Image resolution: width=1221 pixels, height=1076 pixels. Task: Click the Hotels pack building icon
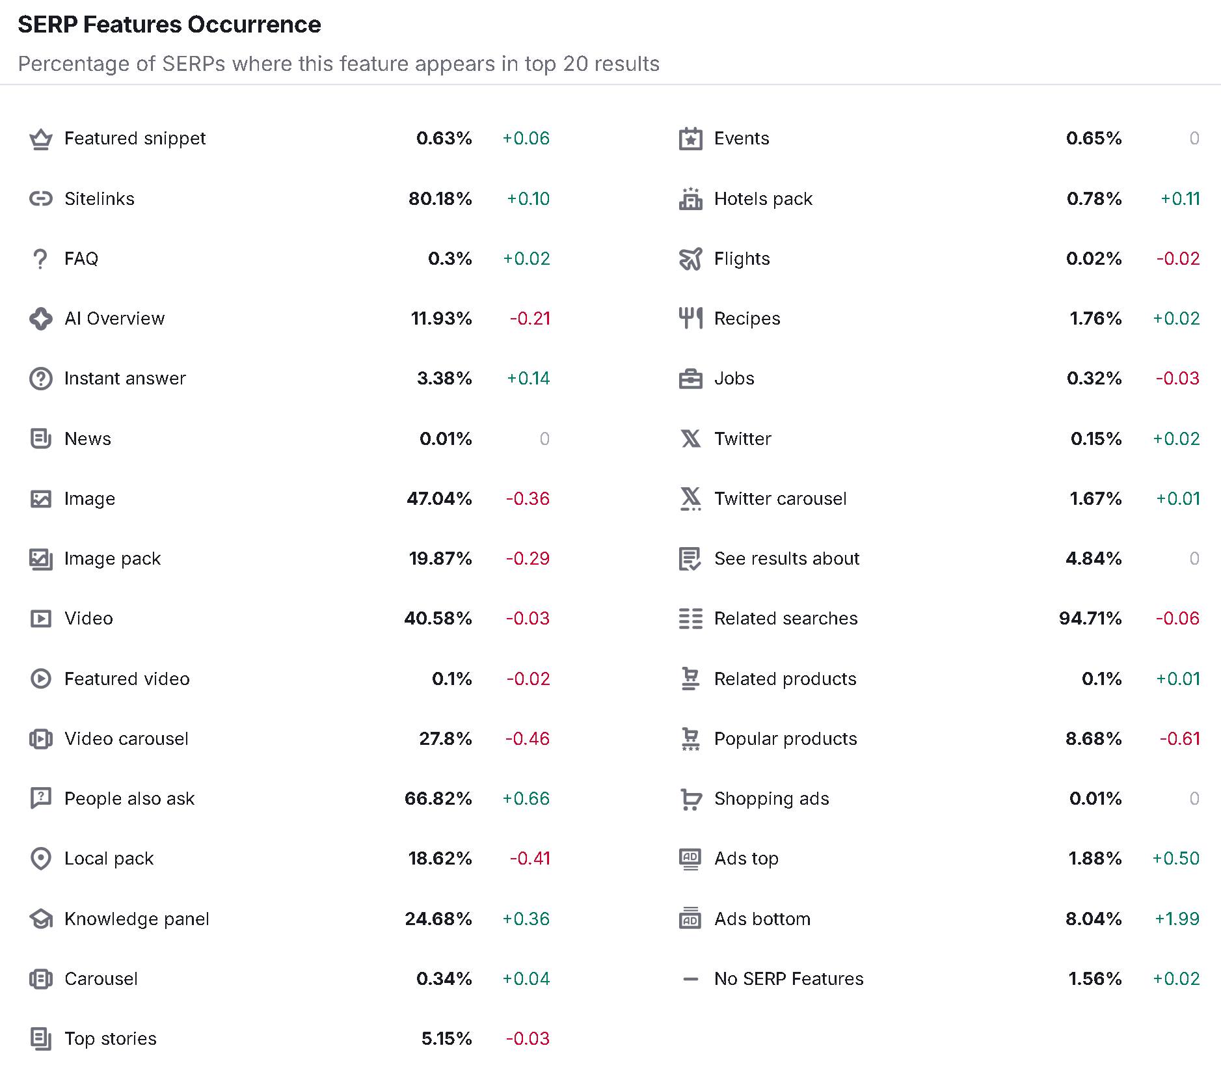coord(690,198)
